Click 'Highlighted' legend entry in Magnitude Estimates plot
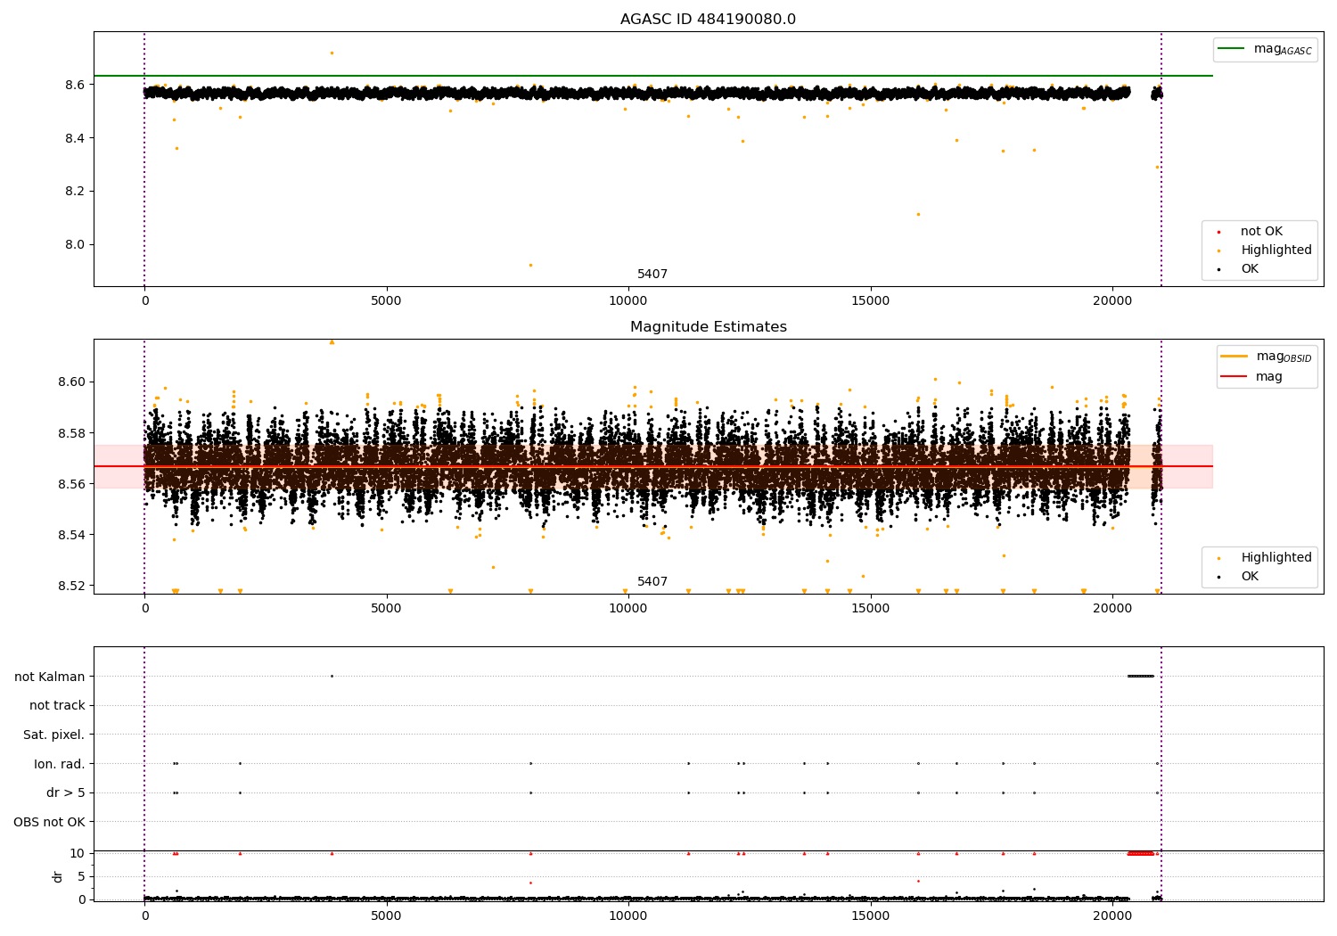Screen dimensions: 1337x936 [1276, 558]
